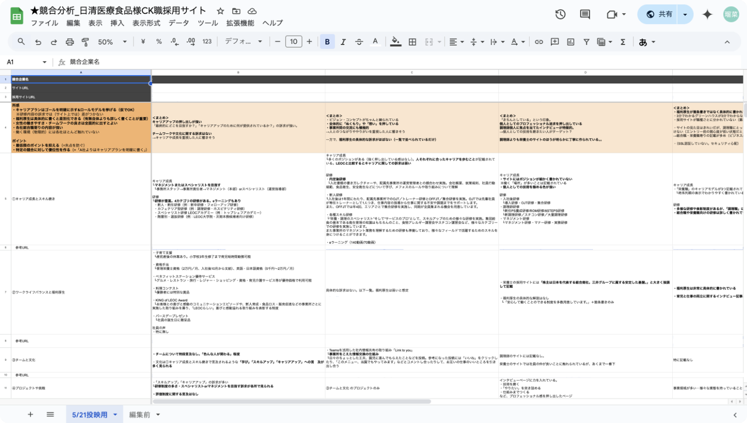Screen dimensions: 747x423
Task: Print the spreadsheet using the printer icon
Action: coord(70,42)
